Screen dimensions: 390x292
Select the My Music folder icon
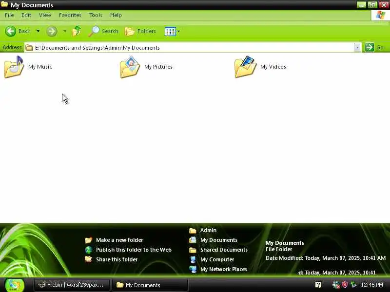[14, 67]
